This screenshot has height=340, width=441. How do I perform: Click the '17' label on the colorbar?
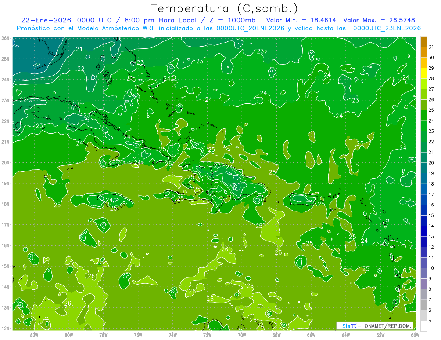431,194
